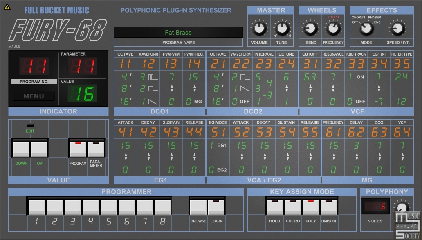Select the DCO1 PWM waveform icon
This screenshot has height=240, width=422.
(x=153, y=77)
